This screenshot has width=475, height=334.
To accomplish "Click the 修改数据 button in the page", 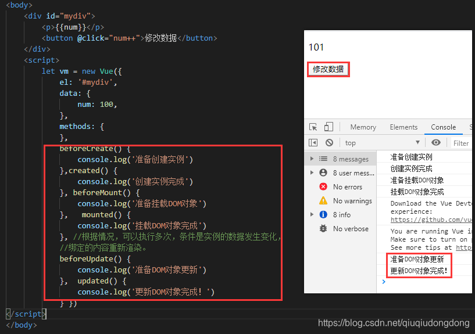I will click(x=328, y=69).
